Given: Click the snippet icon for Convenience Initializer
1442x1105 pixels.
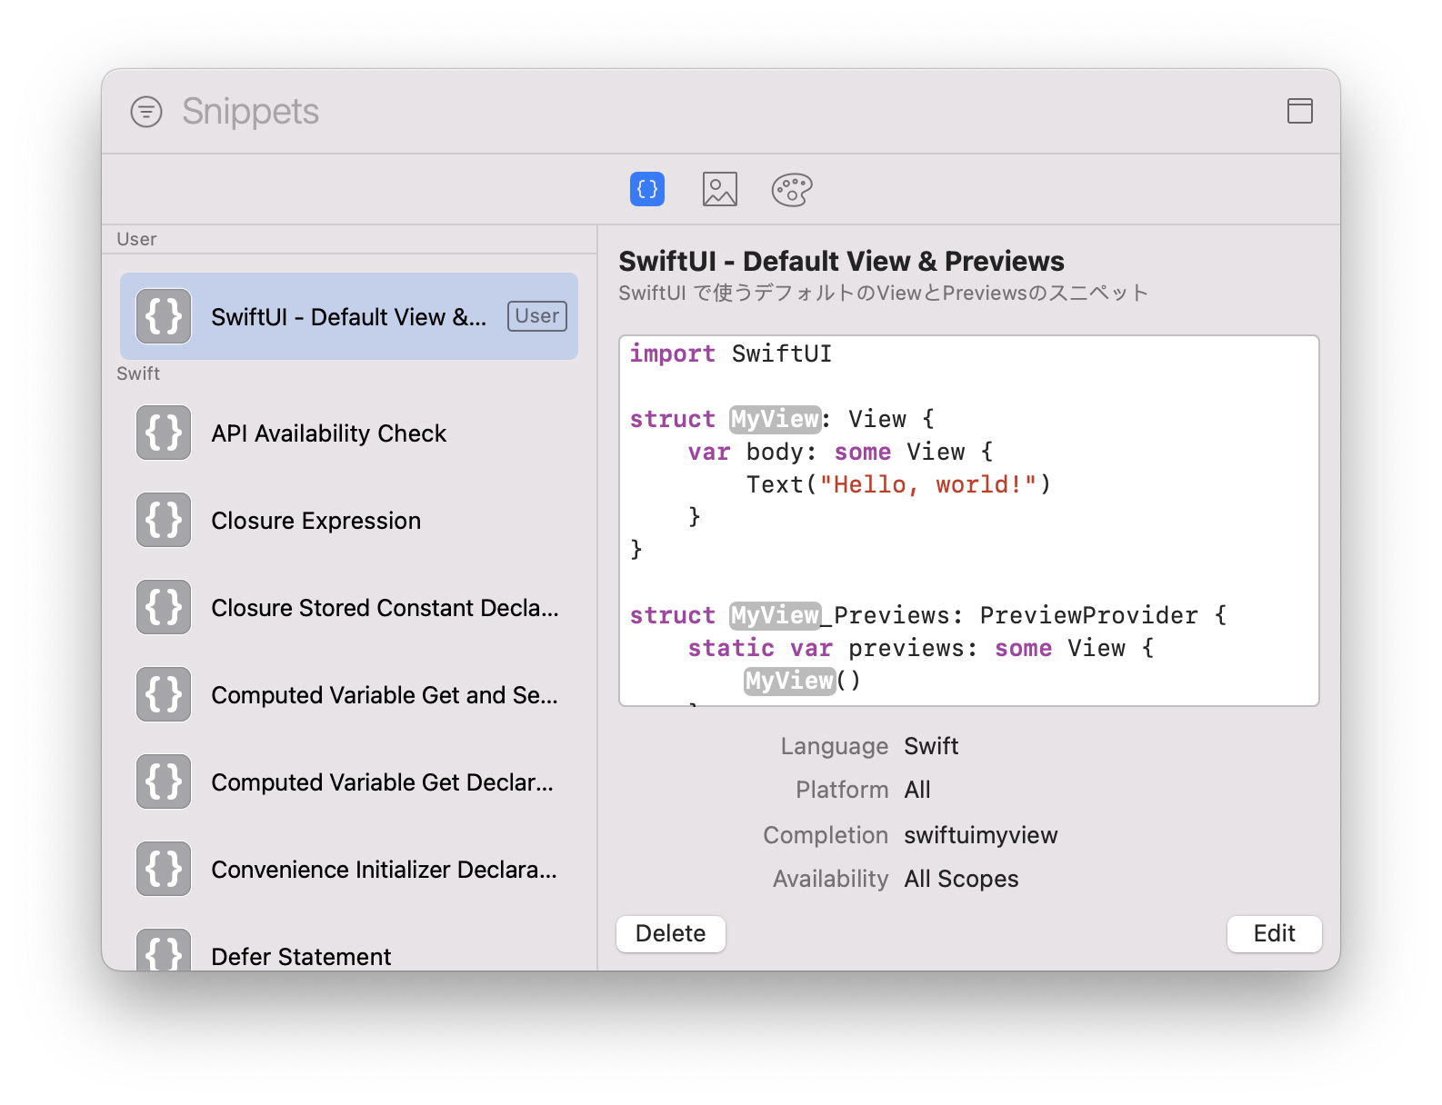Looking at the screenshot, I should [x=164, y=869].
